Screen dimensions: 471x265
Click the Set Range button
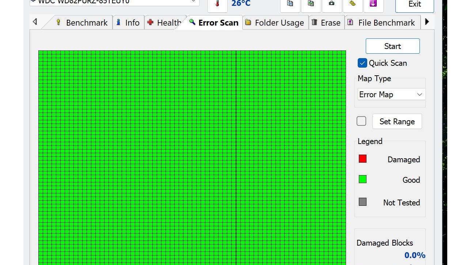[397, 121]
